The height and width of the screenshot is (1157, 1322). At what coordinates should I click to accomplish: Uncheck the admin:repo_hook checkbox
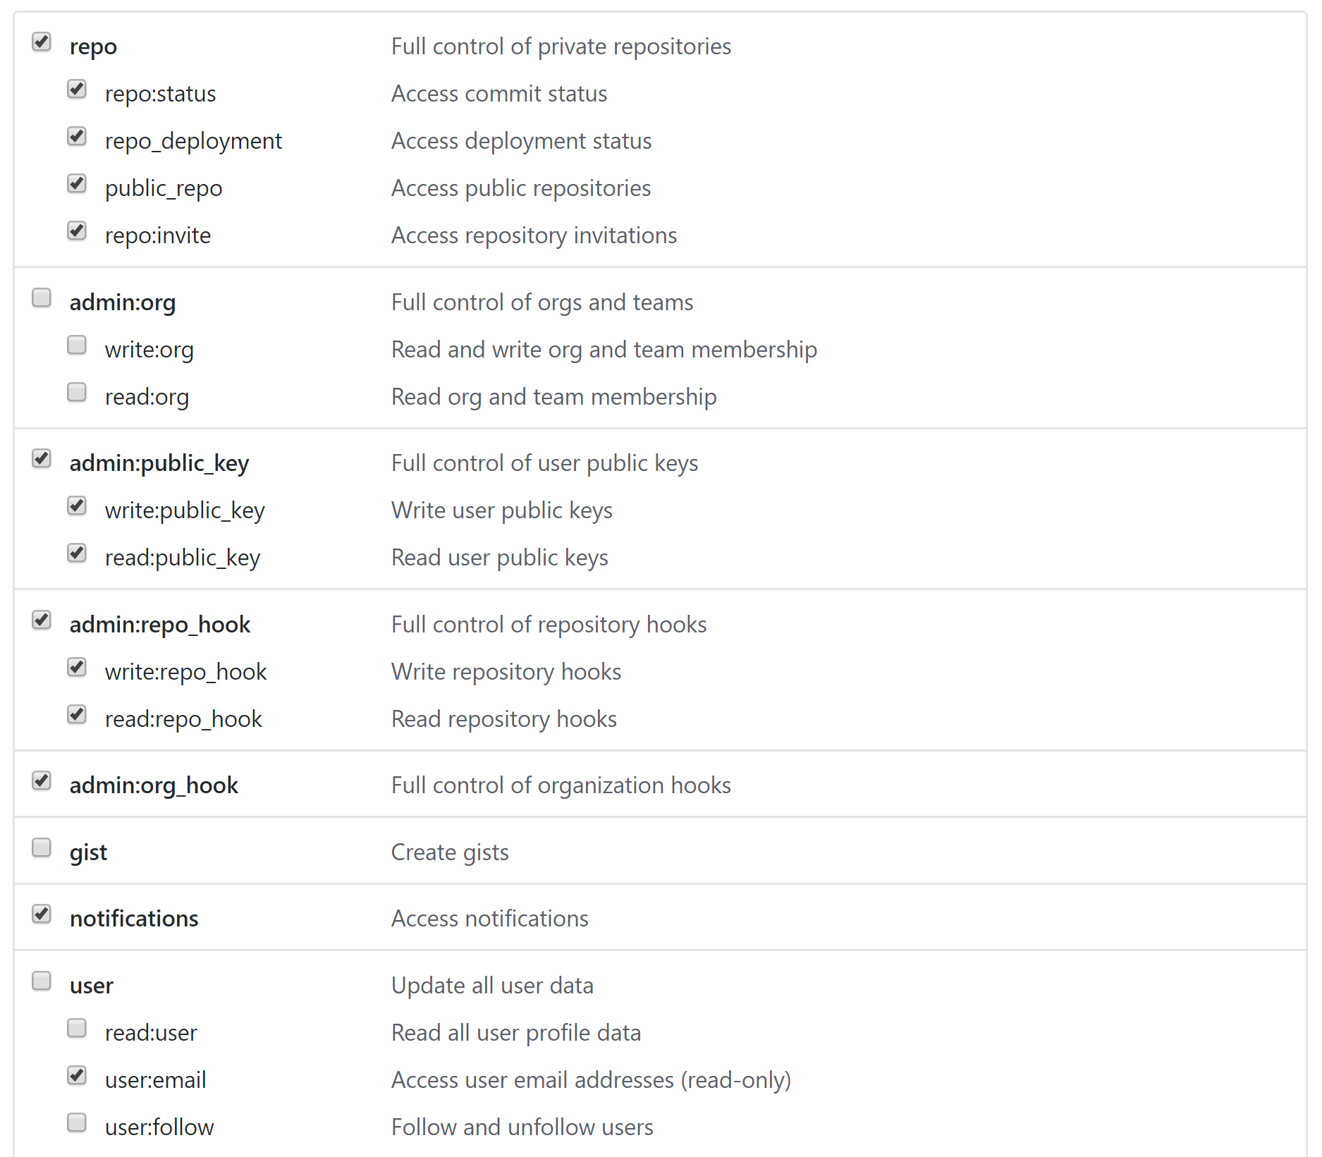click(x=42, y=620)
